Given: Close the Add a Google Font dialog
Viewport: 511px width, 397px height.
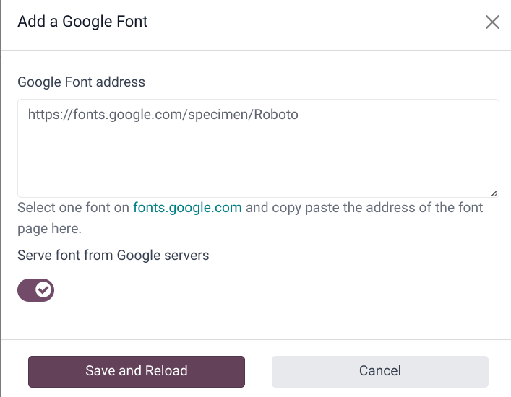Looking at the screenshot, I should click(492, 22).
